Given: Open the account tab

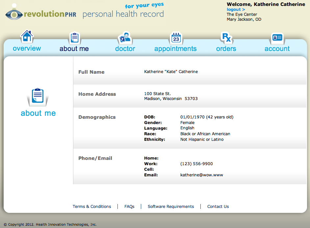Looking at the screenshot, I should coord(277,49).
